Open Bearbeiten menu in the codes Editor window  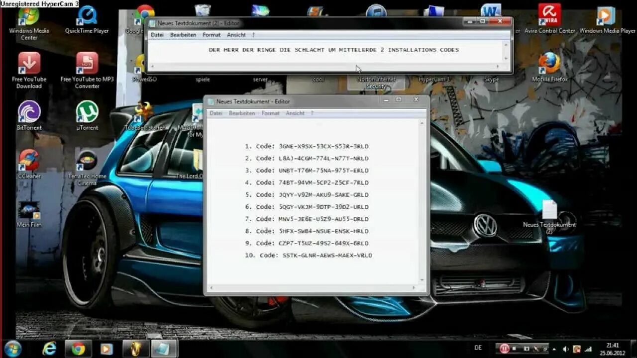coord(242,113)
